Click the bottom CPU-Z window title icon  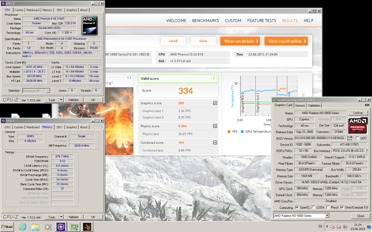click(x=3, y=121)
